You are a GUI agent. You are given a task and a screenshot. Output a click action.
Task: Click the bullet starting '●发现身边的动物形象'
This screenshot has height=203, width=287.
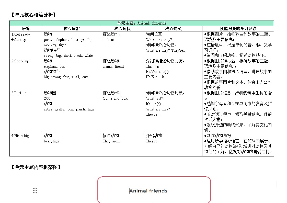coord(238,128)
